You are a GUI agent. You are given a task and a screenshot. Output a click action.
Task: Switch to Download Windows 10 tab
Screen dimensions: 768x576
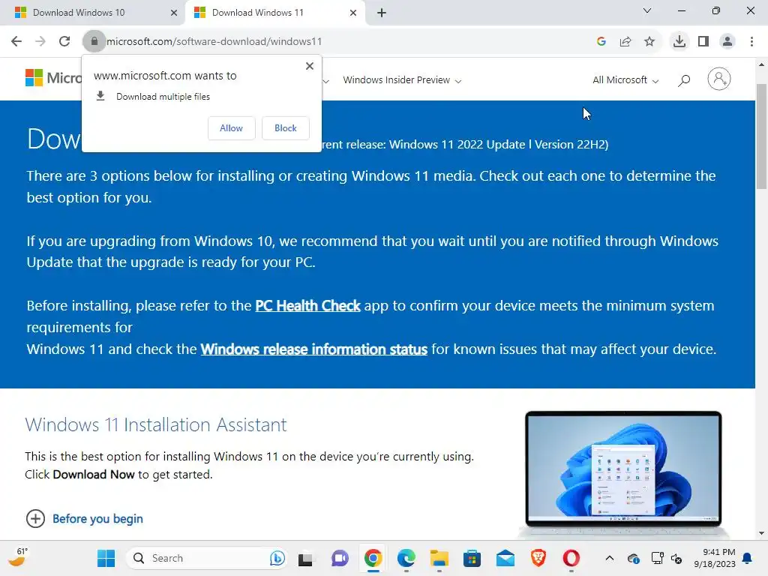[92, 13]
